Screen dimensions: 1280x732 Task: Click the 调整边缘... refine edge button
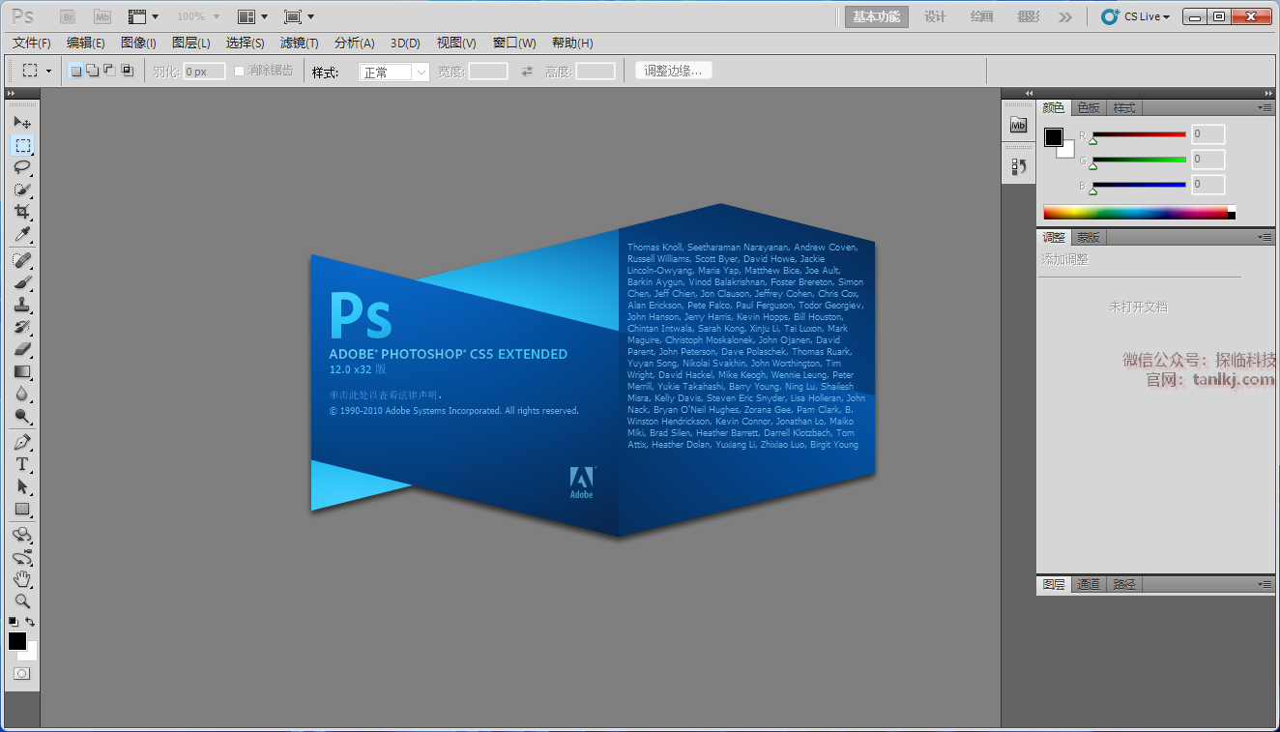click(674, 71)
